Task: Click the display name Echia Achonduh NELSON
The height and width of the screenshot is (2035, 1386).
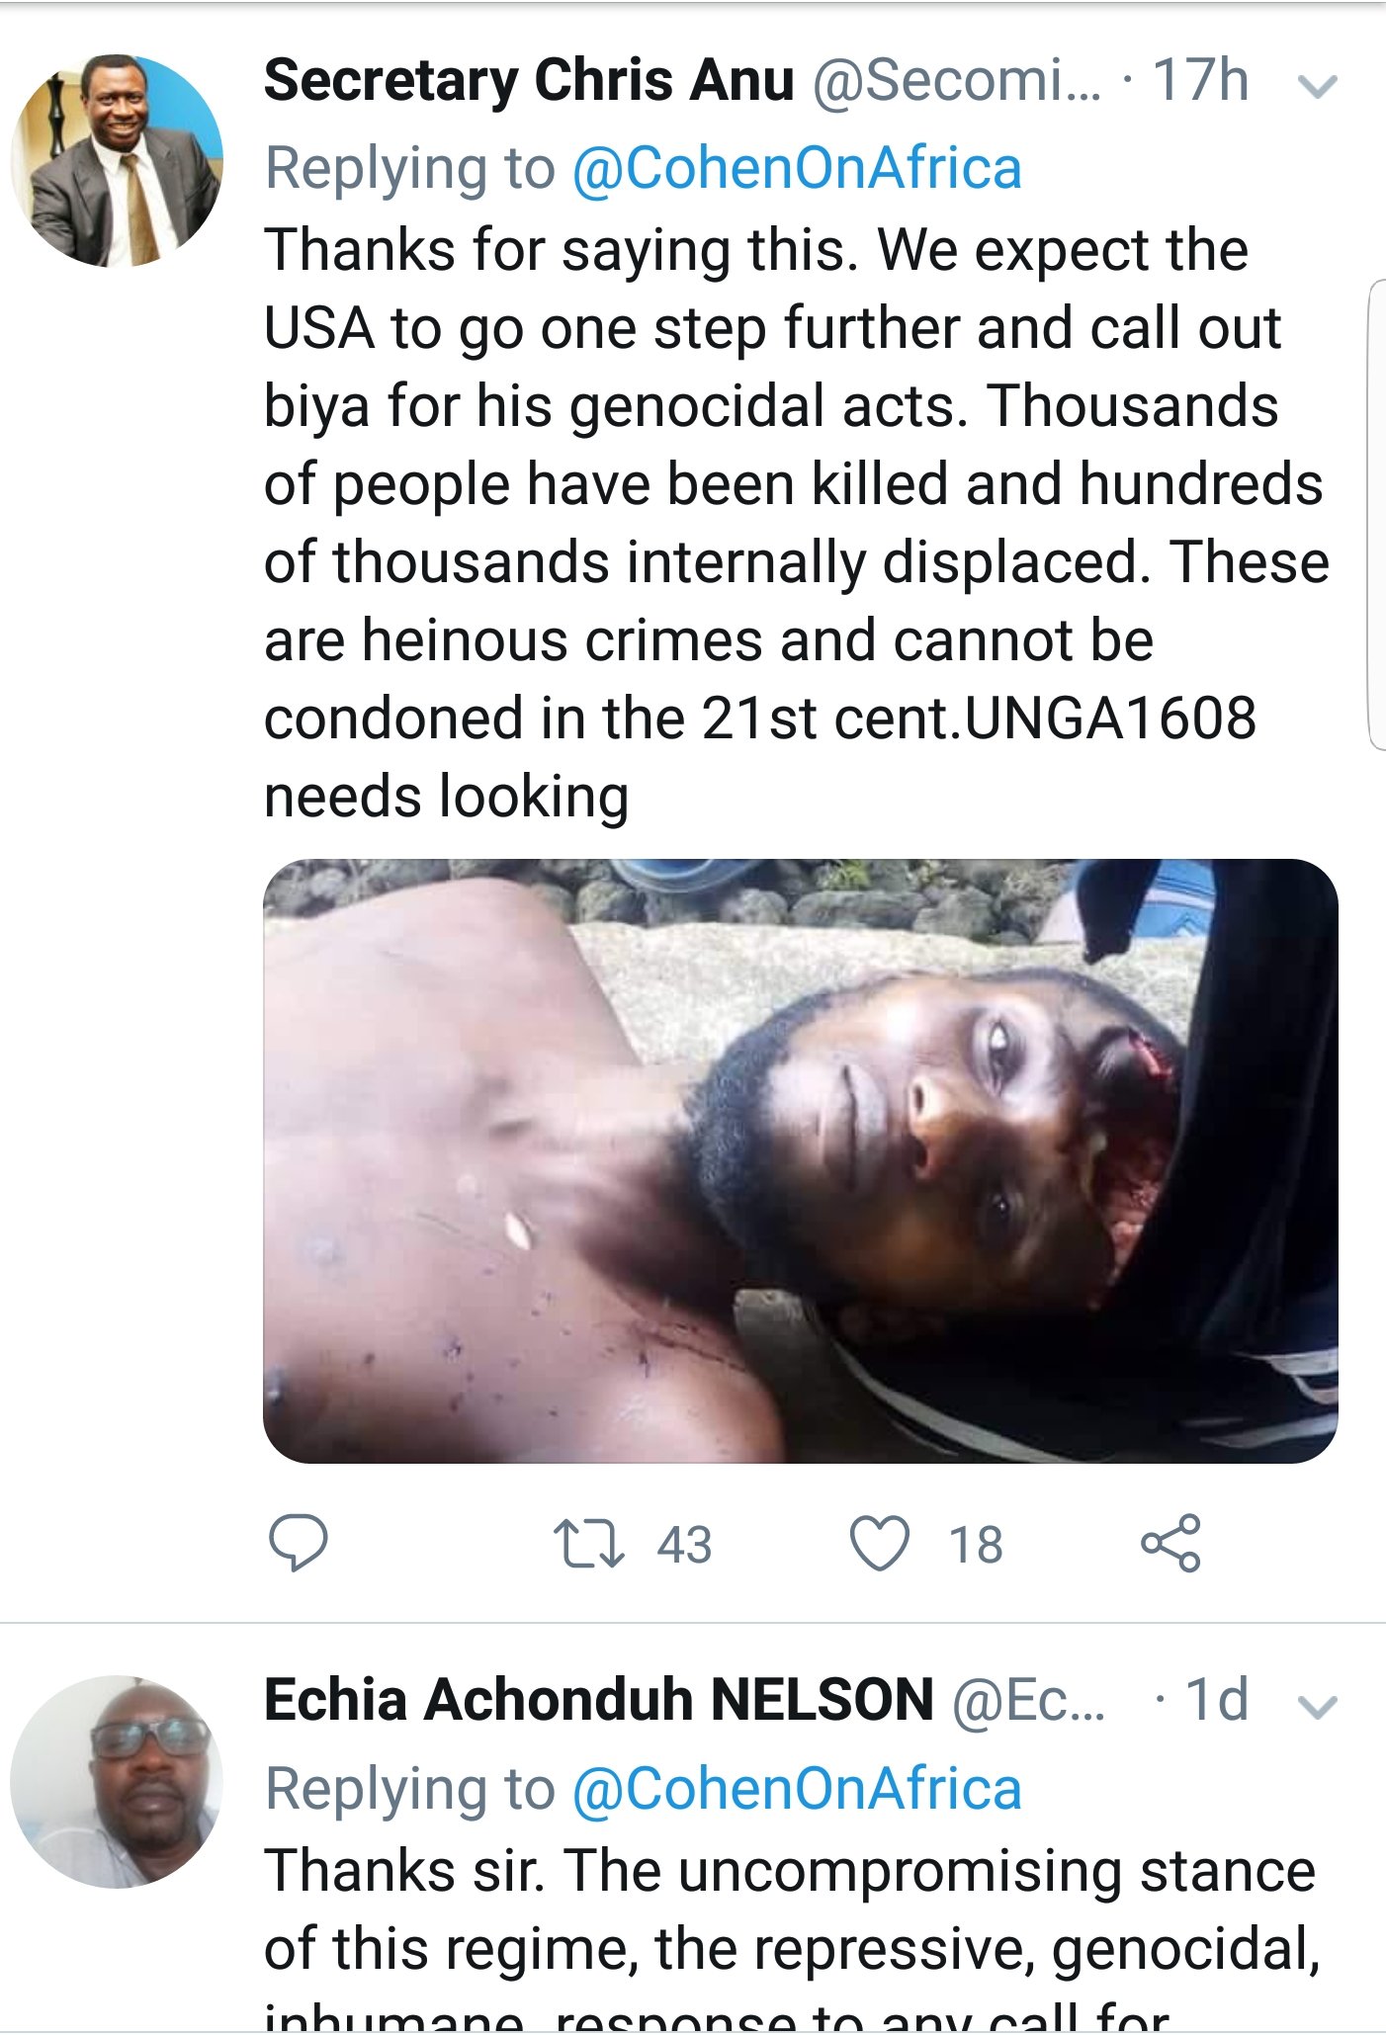Action: tap(598, 1700)
